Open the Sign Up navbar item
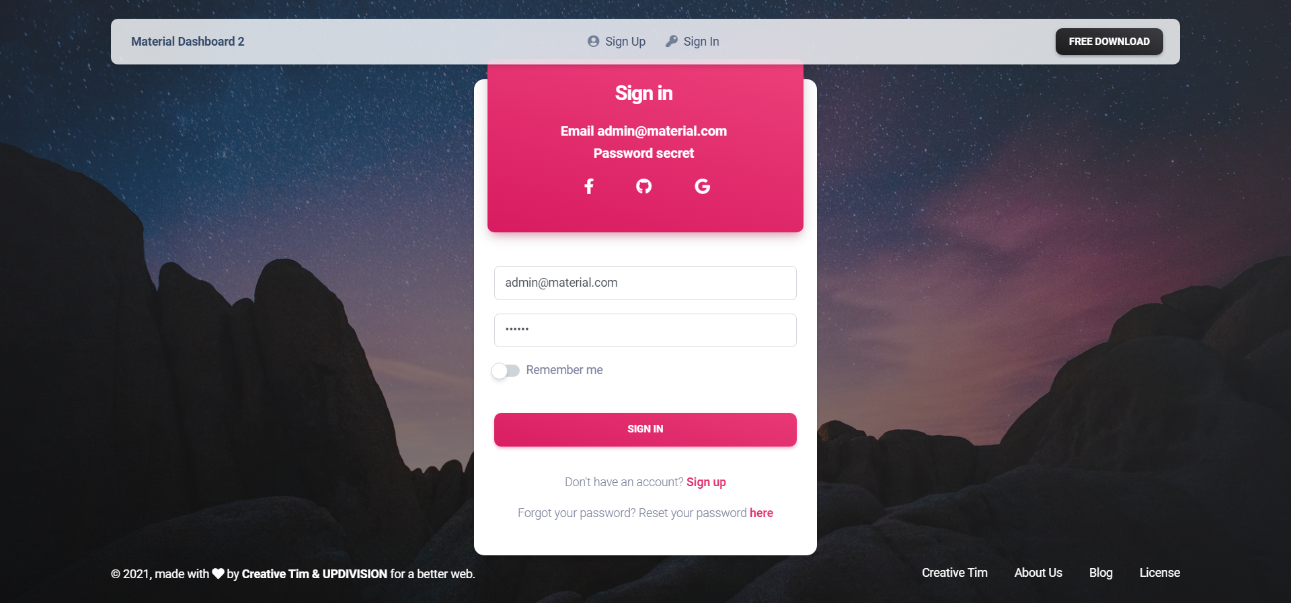The height and width of the screenshot is (603, 1291). click(x=617, y=42)
